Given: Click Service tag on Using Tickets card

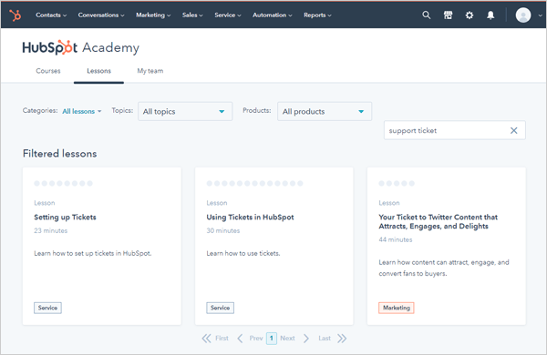Looking at the screenshot, I should 220,308.
